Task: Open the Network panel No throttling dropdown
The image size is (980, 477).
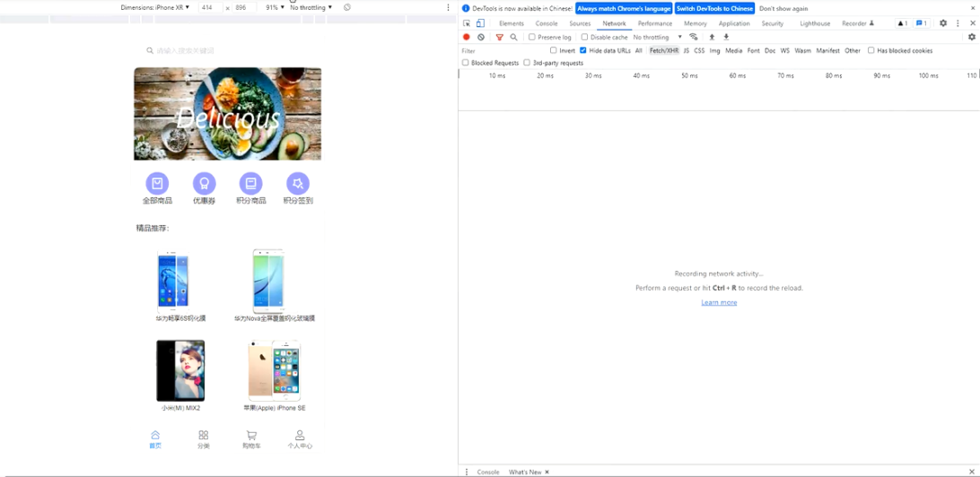Action: 658,37
